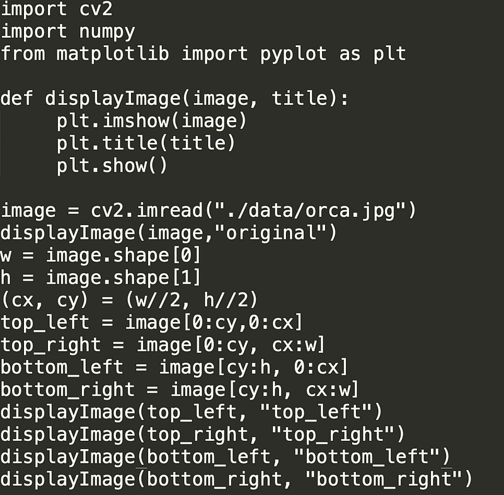
Task: Click the 'plt.title(title)' line
Action: [x=146, y=143]
